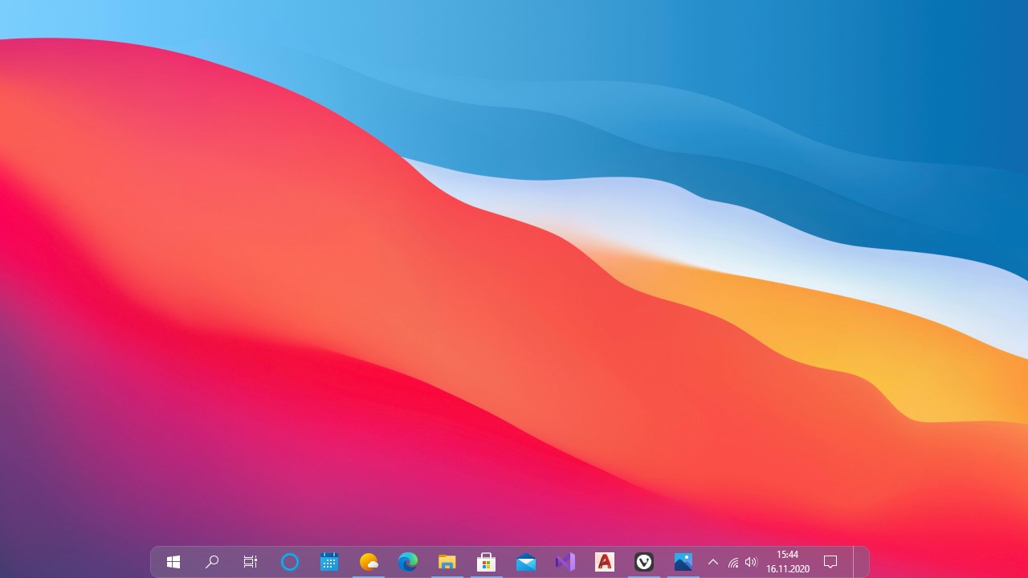
Task: Launch Visual Studio
Action: click(565, 562)
